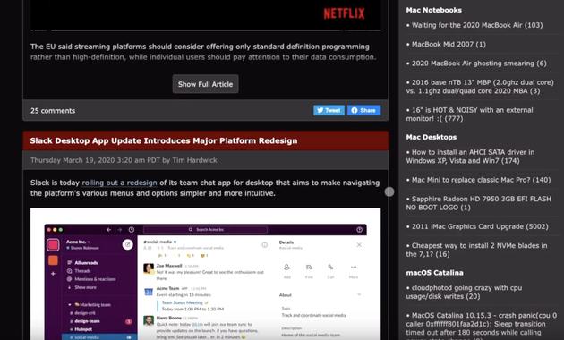The width and height of the screenshot is (564, 340).
Task: Follow the 'rolling out a redesign' link
Action: 119,183
